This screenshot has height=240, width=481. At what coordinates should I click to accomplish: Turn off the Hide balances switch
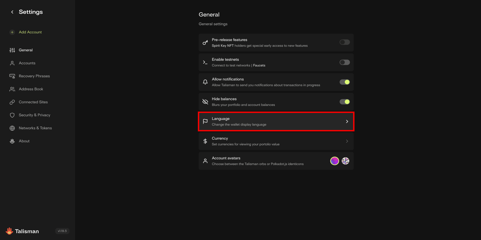tap(344, 102)
